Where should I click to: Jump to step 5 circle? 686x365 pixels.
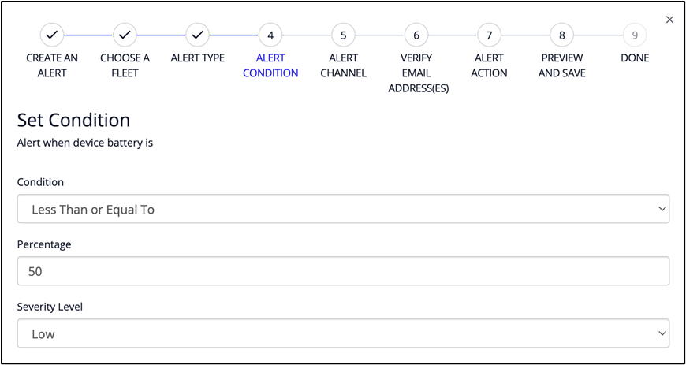(x=343, y=35)
